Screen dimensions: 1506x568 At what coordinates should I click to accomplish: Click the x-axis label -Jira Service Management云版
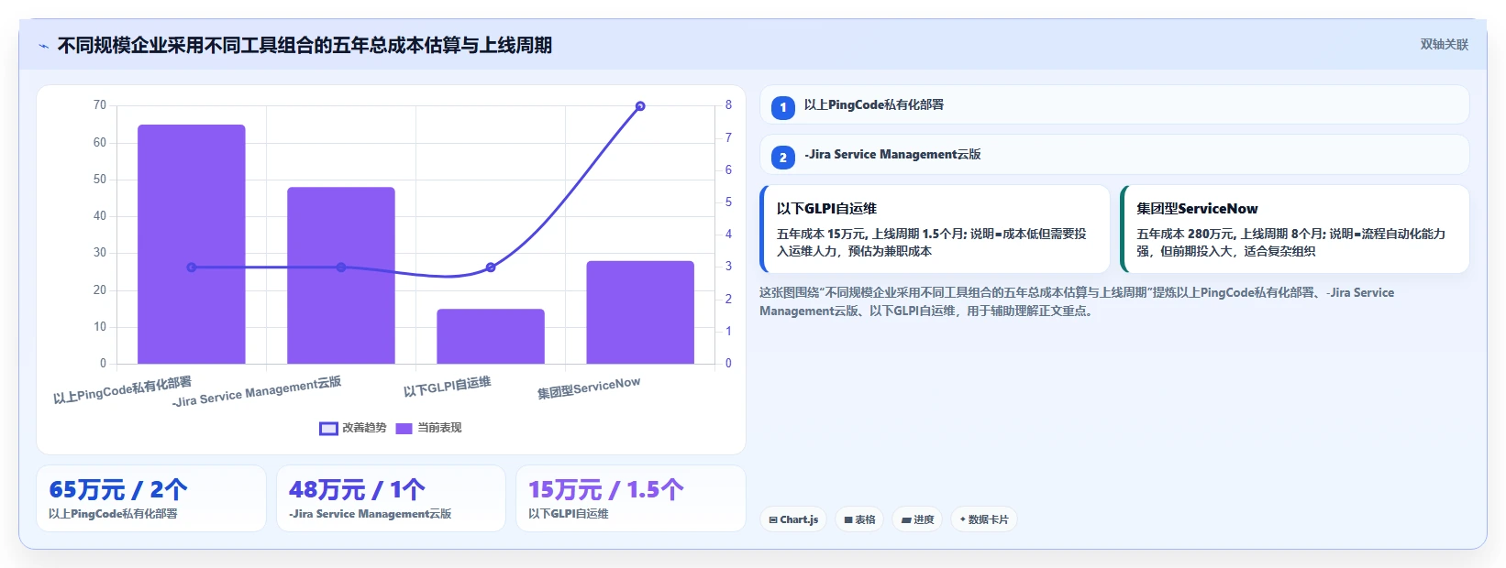pyautogui.click(x=257, y=392)
